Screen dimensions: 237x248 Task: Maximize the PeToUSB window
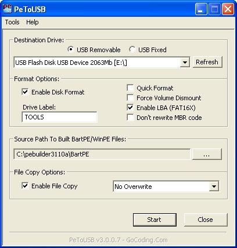coord(214,9)
